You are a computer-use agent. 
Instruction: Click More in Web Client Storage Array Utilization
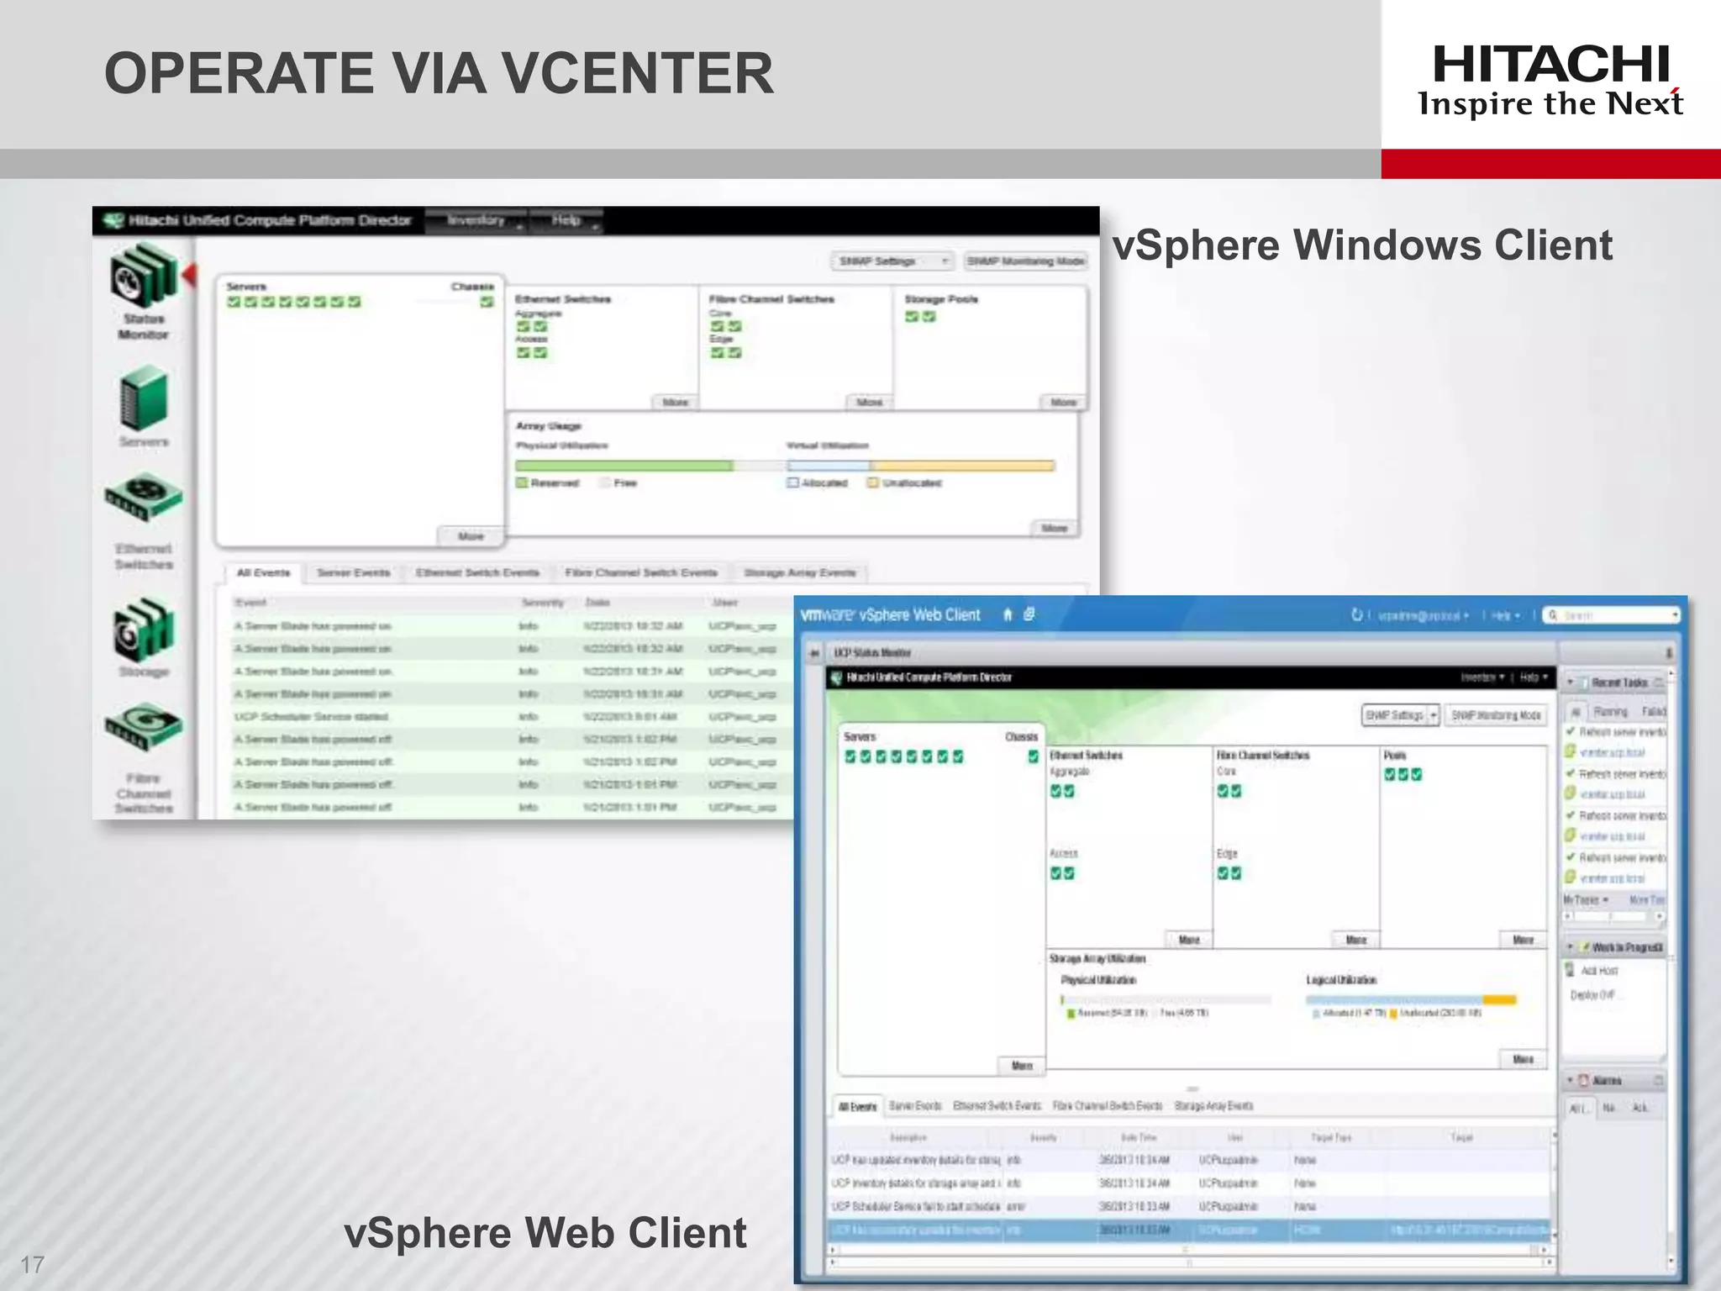(1523, 1059)
